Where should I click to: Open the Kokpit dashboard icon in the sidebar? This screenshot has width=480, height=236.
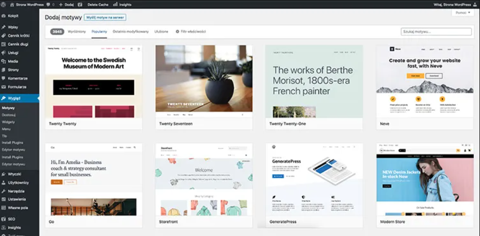point(4,15)
